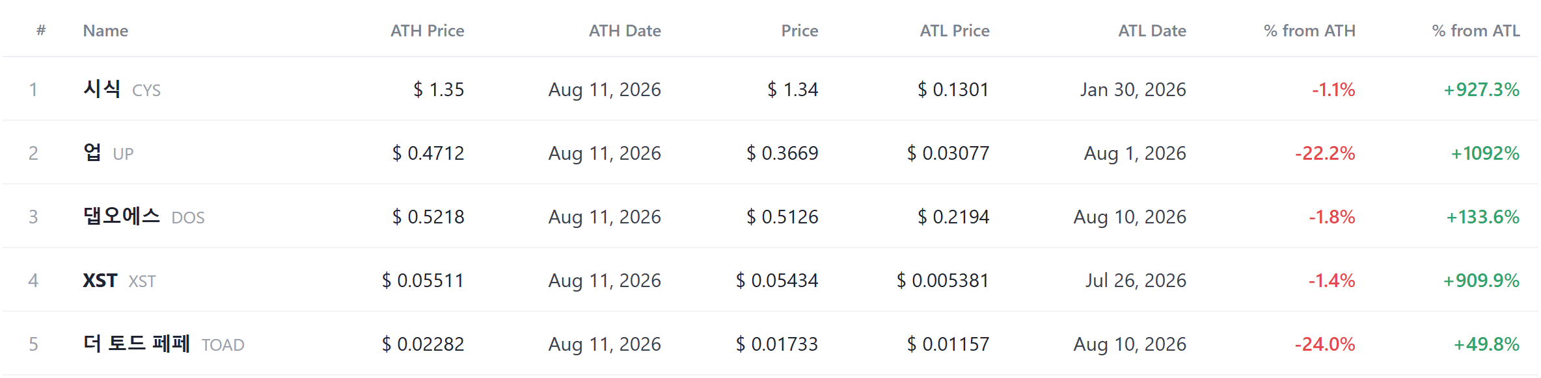Open the 시식 CYS coin link
This screenshot has height=378, width=1541.
[122, 89]
